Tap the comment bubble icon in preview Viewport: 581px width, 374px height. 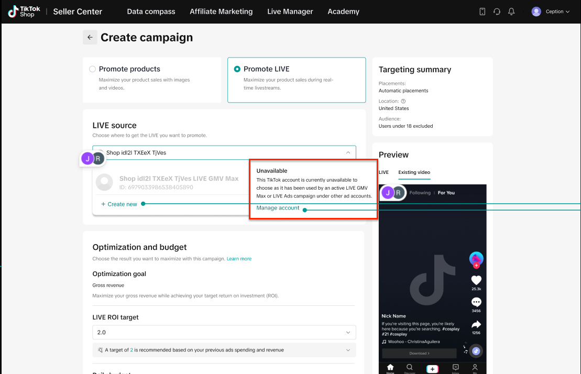pos(476,302)
